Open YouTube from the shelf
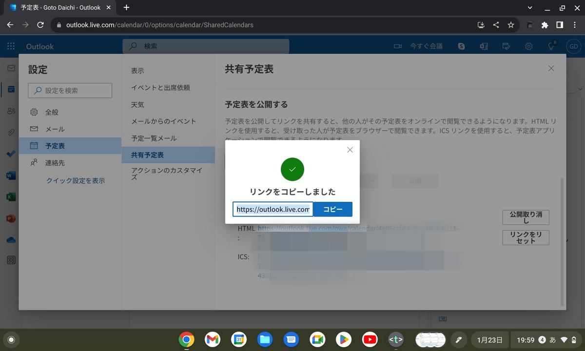This screenshot has height=351, width=585. click(370, 339)
